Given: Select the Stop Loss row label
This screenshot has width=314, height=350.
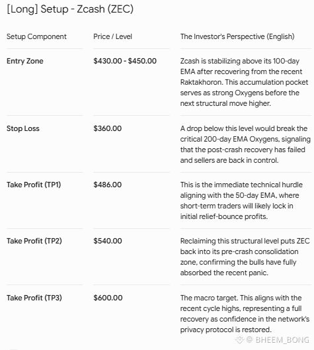Looking at the screenshot, I should 23,128.
